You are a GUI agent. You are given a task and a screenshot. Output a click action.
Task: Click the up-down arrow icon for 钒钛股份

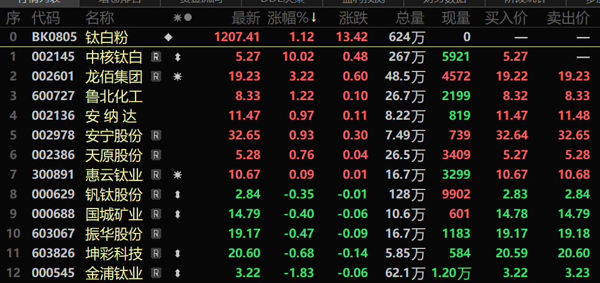pyautogui.click(x=177, y=195)
